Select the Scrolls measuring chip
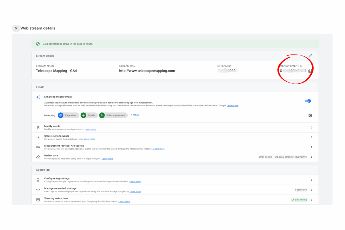The width and height of the screenshot is (345, 230). pyautogui.click(x=89, y=115)
